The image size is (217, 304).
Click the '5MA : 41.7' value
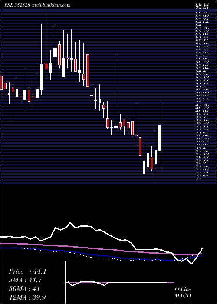pyautogui.click(x=25, y=280)
